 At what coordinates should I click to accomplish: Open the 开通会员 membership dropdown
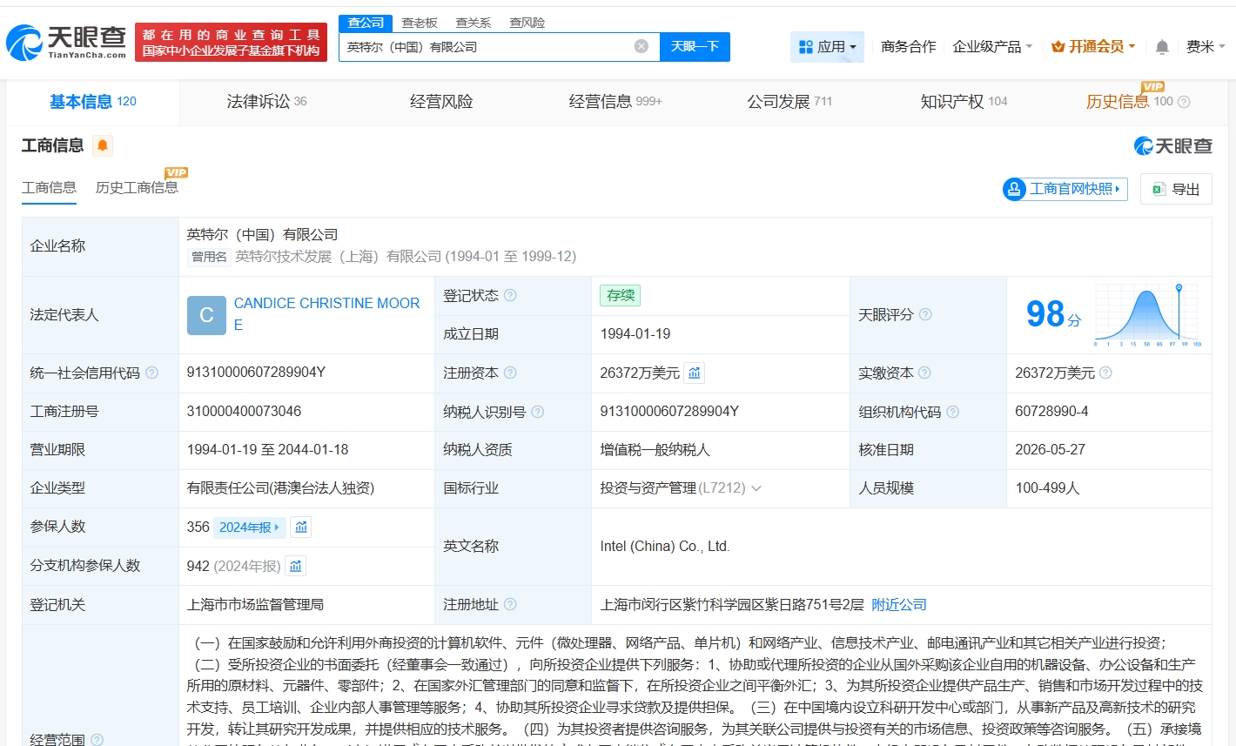coord(1093,47)
